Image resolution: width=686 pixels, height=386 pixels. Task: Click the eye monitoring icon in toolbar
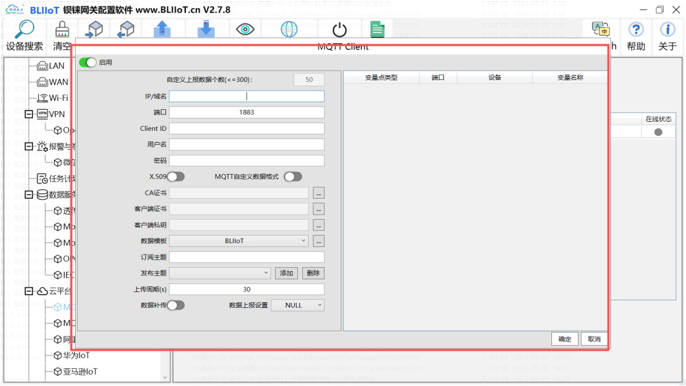(x=245, y=30)
